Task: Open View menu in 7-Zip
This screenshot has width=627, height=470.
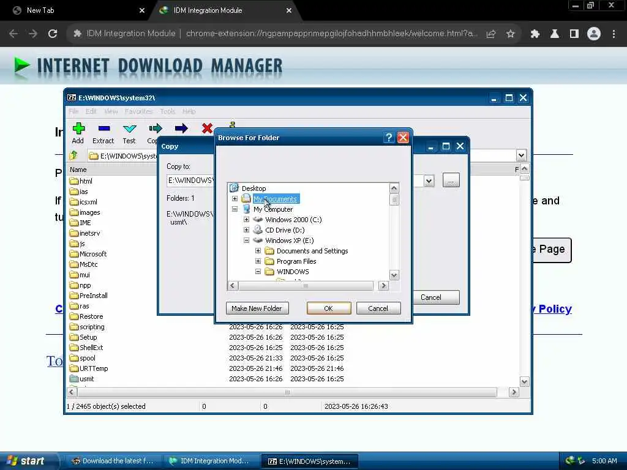Action: pyautogui.click(x=111, y=111)
